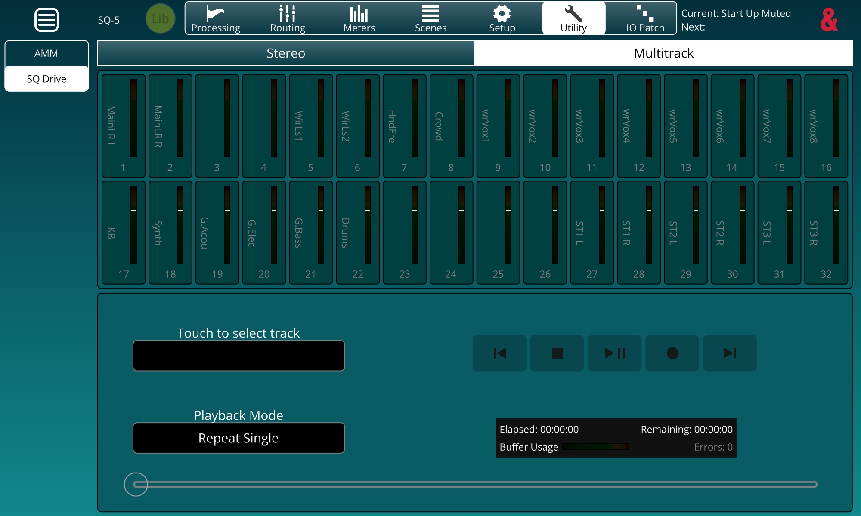Open the IO Patch screen
The image size is (861, 516).
[x=645, y=19]
